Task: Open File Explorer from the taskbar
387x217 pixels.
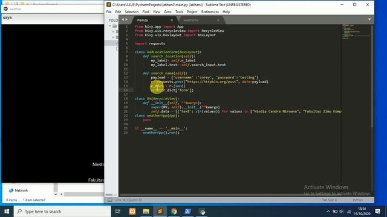Action: tap(146, 212)
